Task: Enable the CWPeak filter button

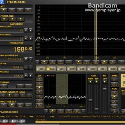Action: [77, 111]
